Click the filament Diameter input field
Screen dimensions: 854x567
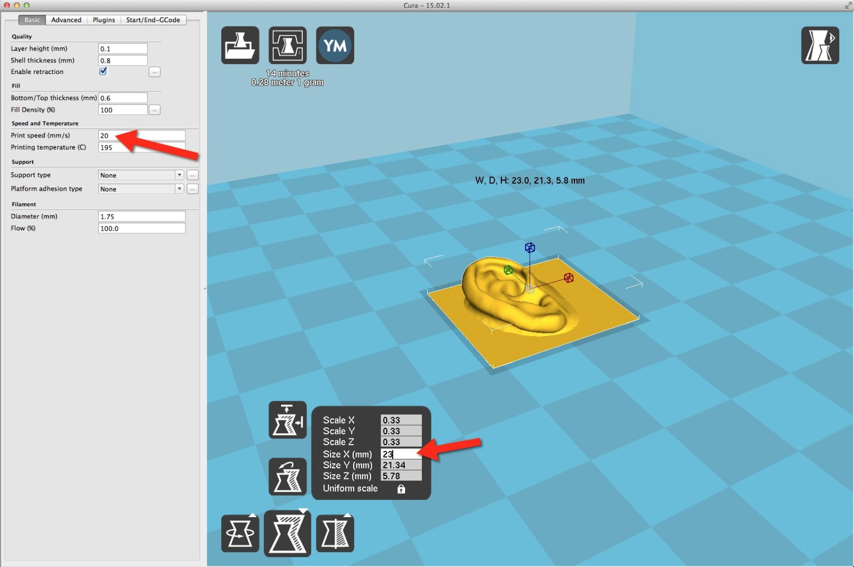[x=142, y=216]
